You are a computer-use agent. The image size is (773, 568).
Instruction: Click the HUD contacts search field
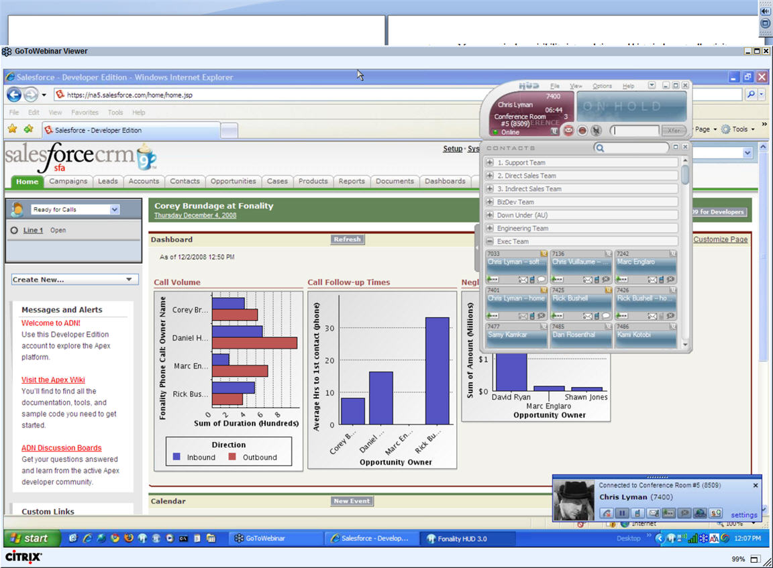point(634,148)
